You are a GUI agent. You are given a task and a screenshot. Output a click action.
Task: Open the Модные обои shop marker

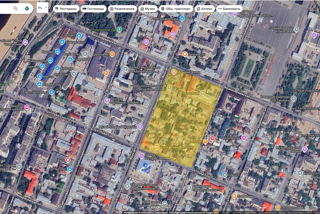click(50, 61)
